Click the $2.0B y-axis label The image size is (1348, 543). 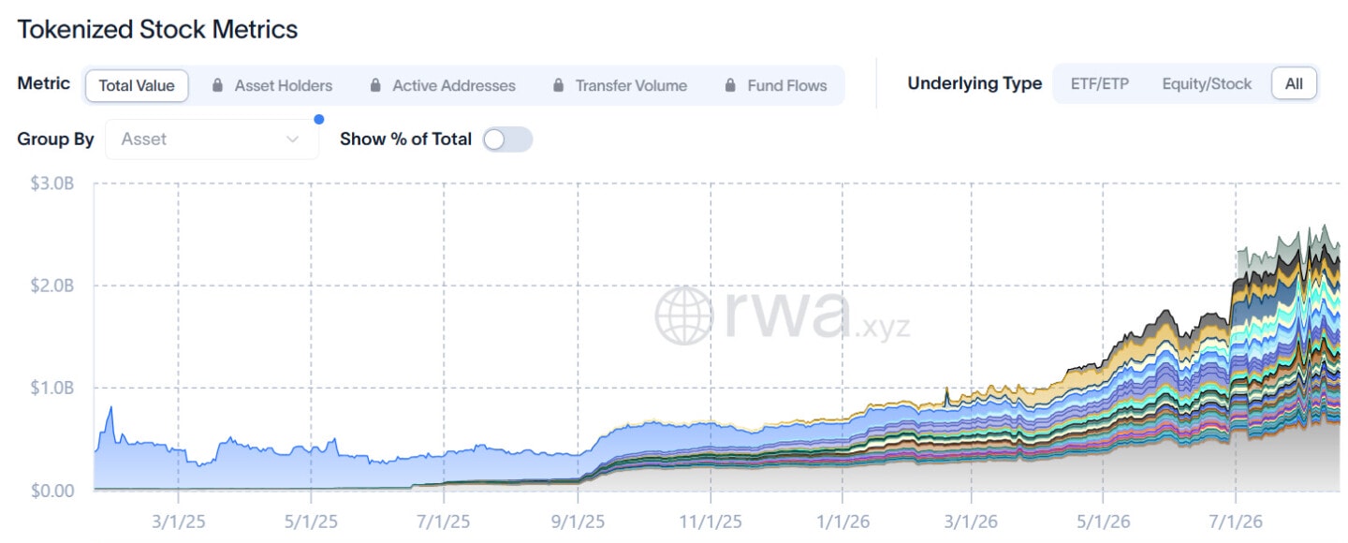tap(51, 286)
